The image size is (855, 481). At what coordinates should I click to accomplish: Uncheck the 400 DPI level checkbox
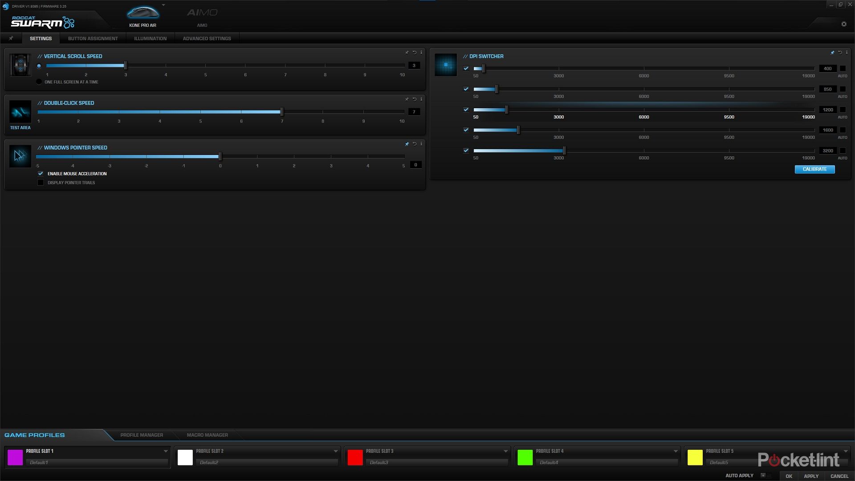click(466, 69)
